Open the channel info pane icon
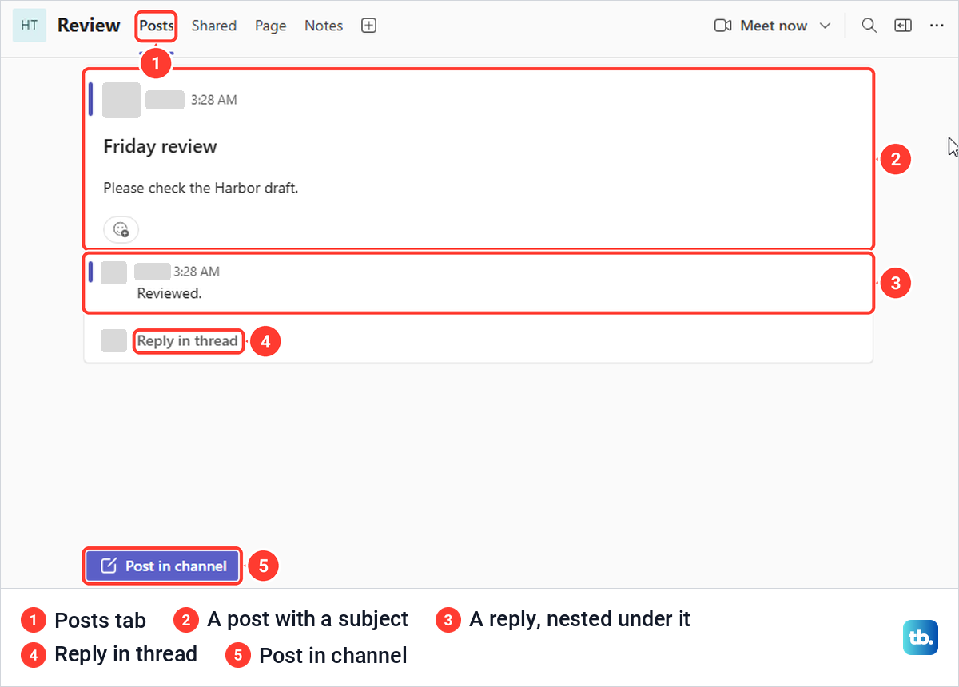Screen dimensions: 959x687 pyautogui.click(x=903, y=26)
